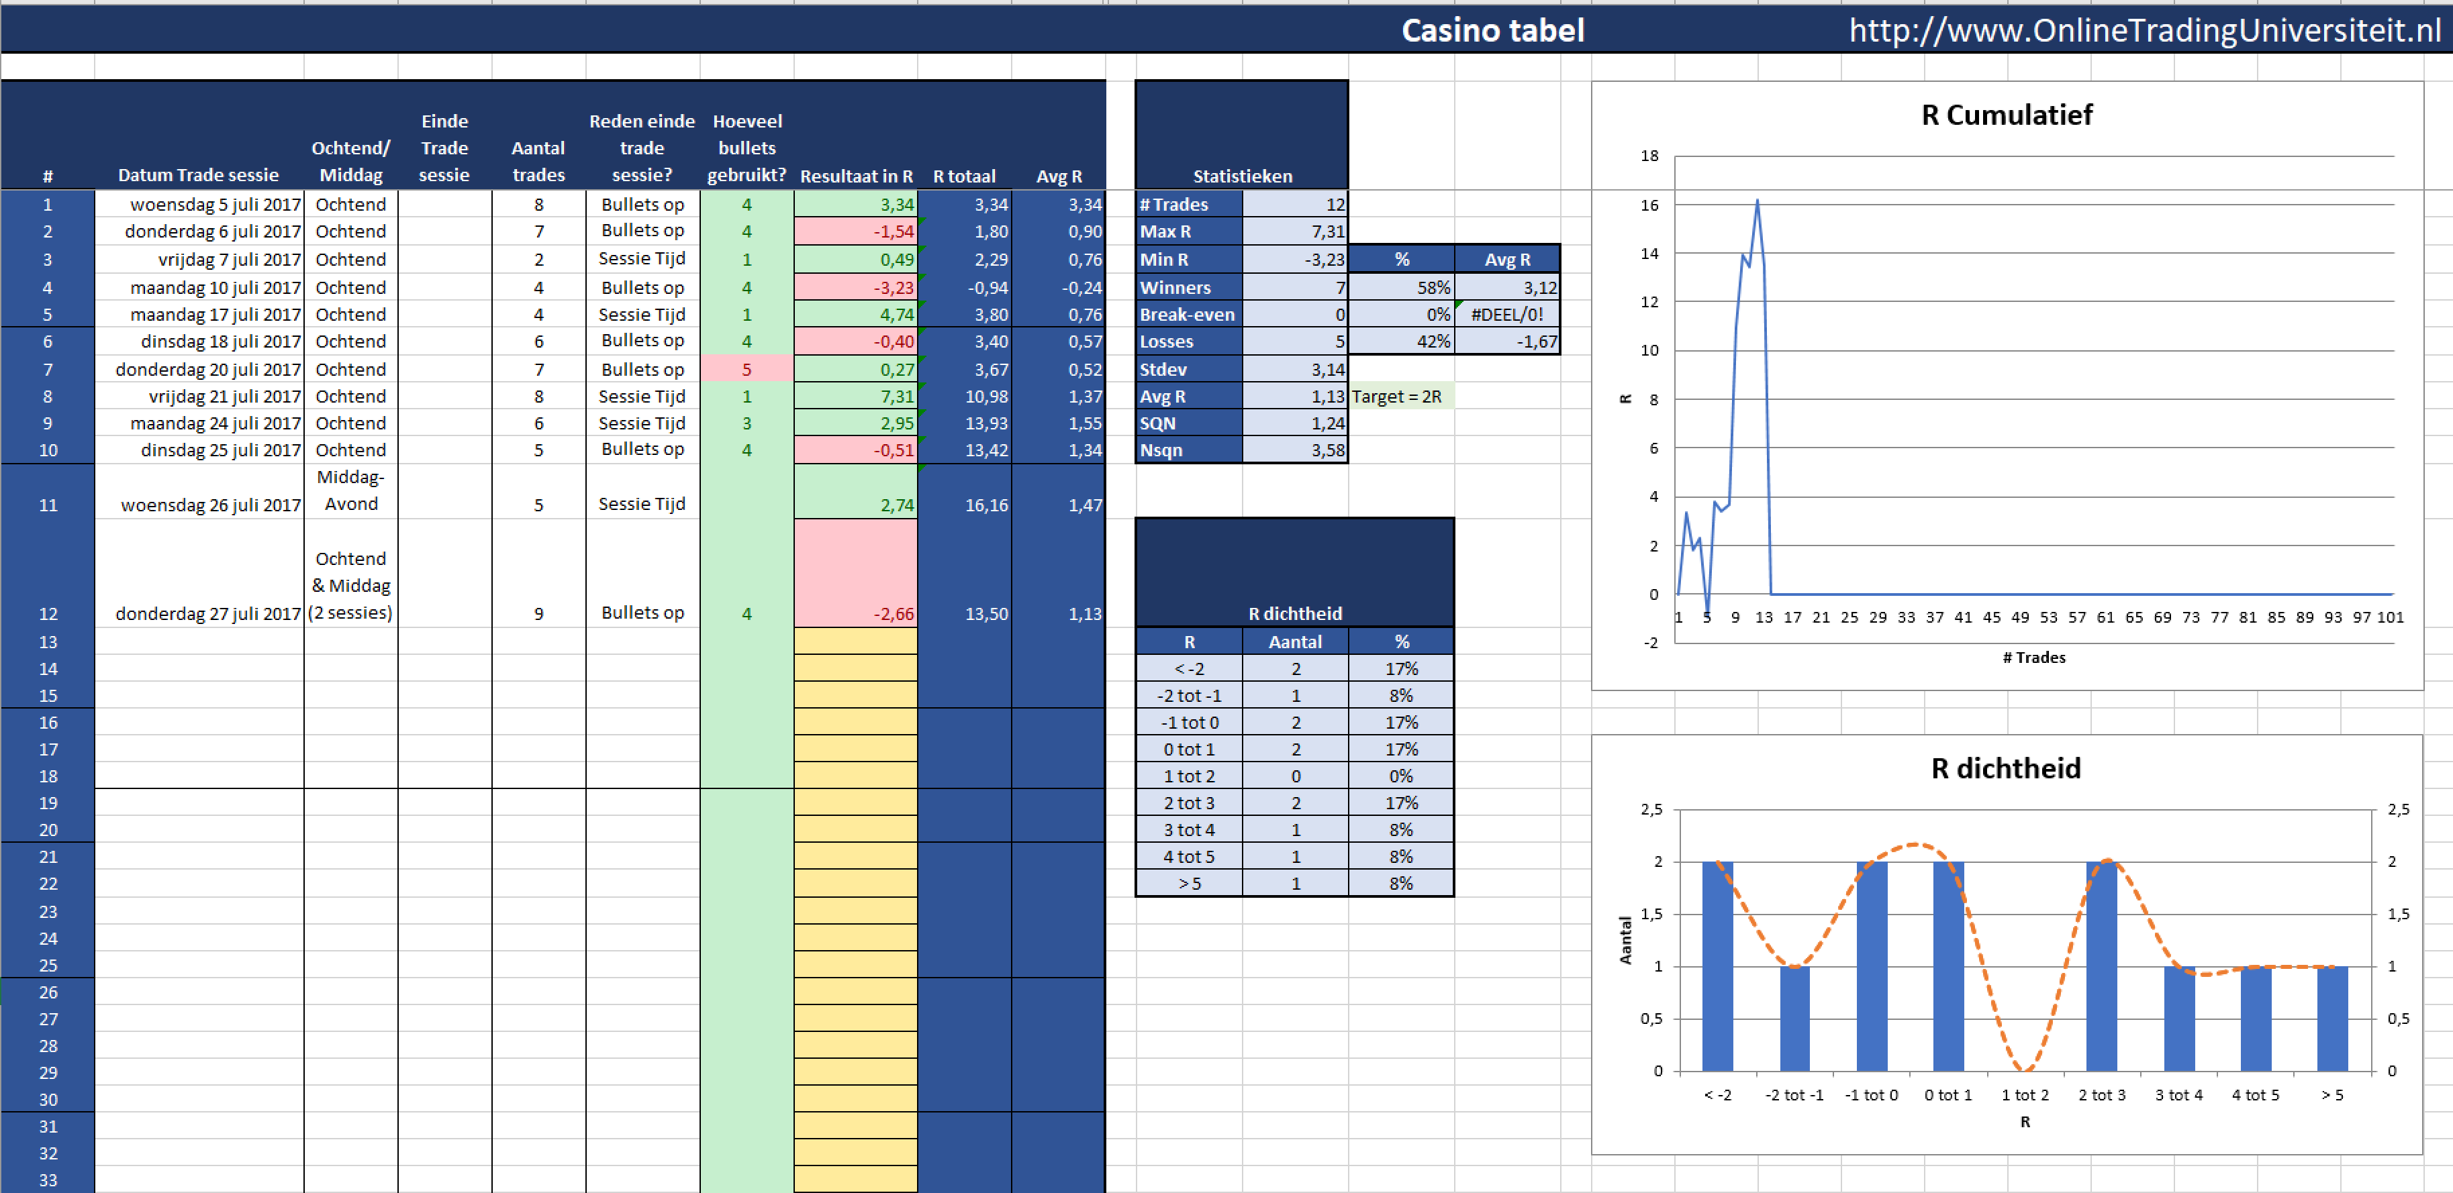Viewport: 2453px width, 1193px height.
Task: Click the Losses Avg R value -1,67
Action: coord(1507,341)
